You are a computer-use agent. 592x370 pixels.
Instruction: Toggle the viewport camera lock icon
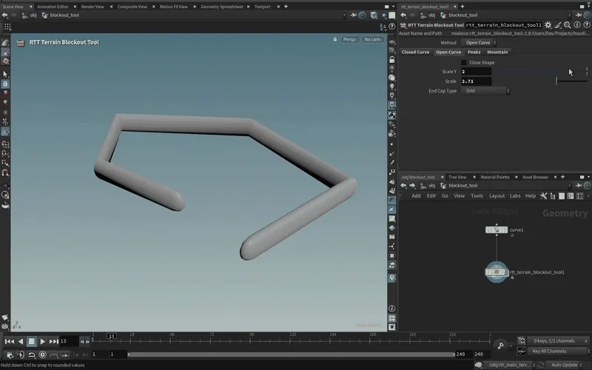pos(335,39)
